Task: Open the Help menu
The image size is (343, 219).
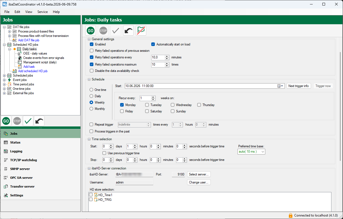Action: pos(56,12)
